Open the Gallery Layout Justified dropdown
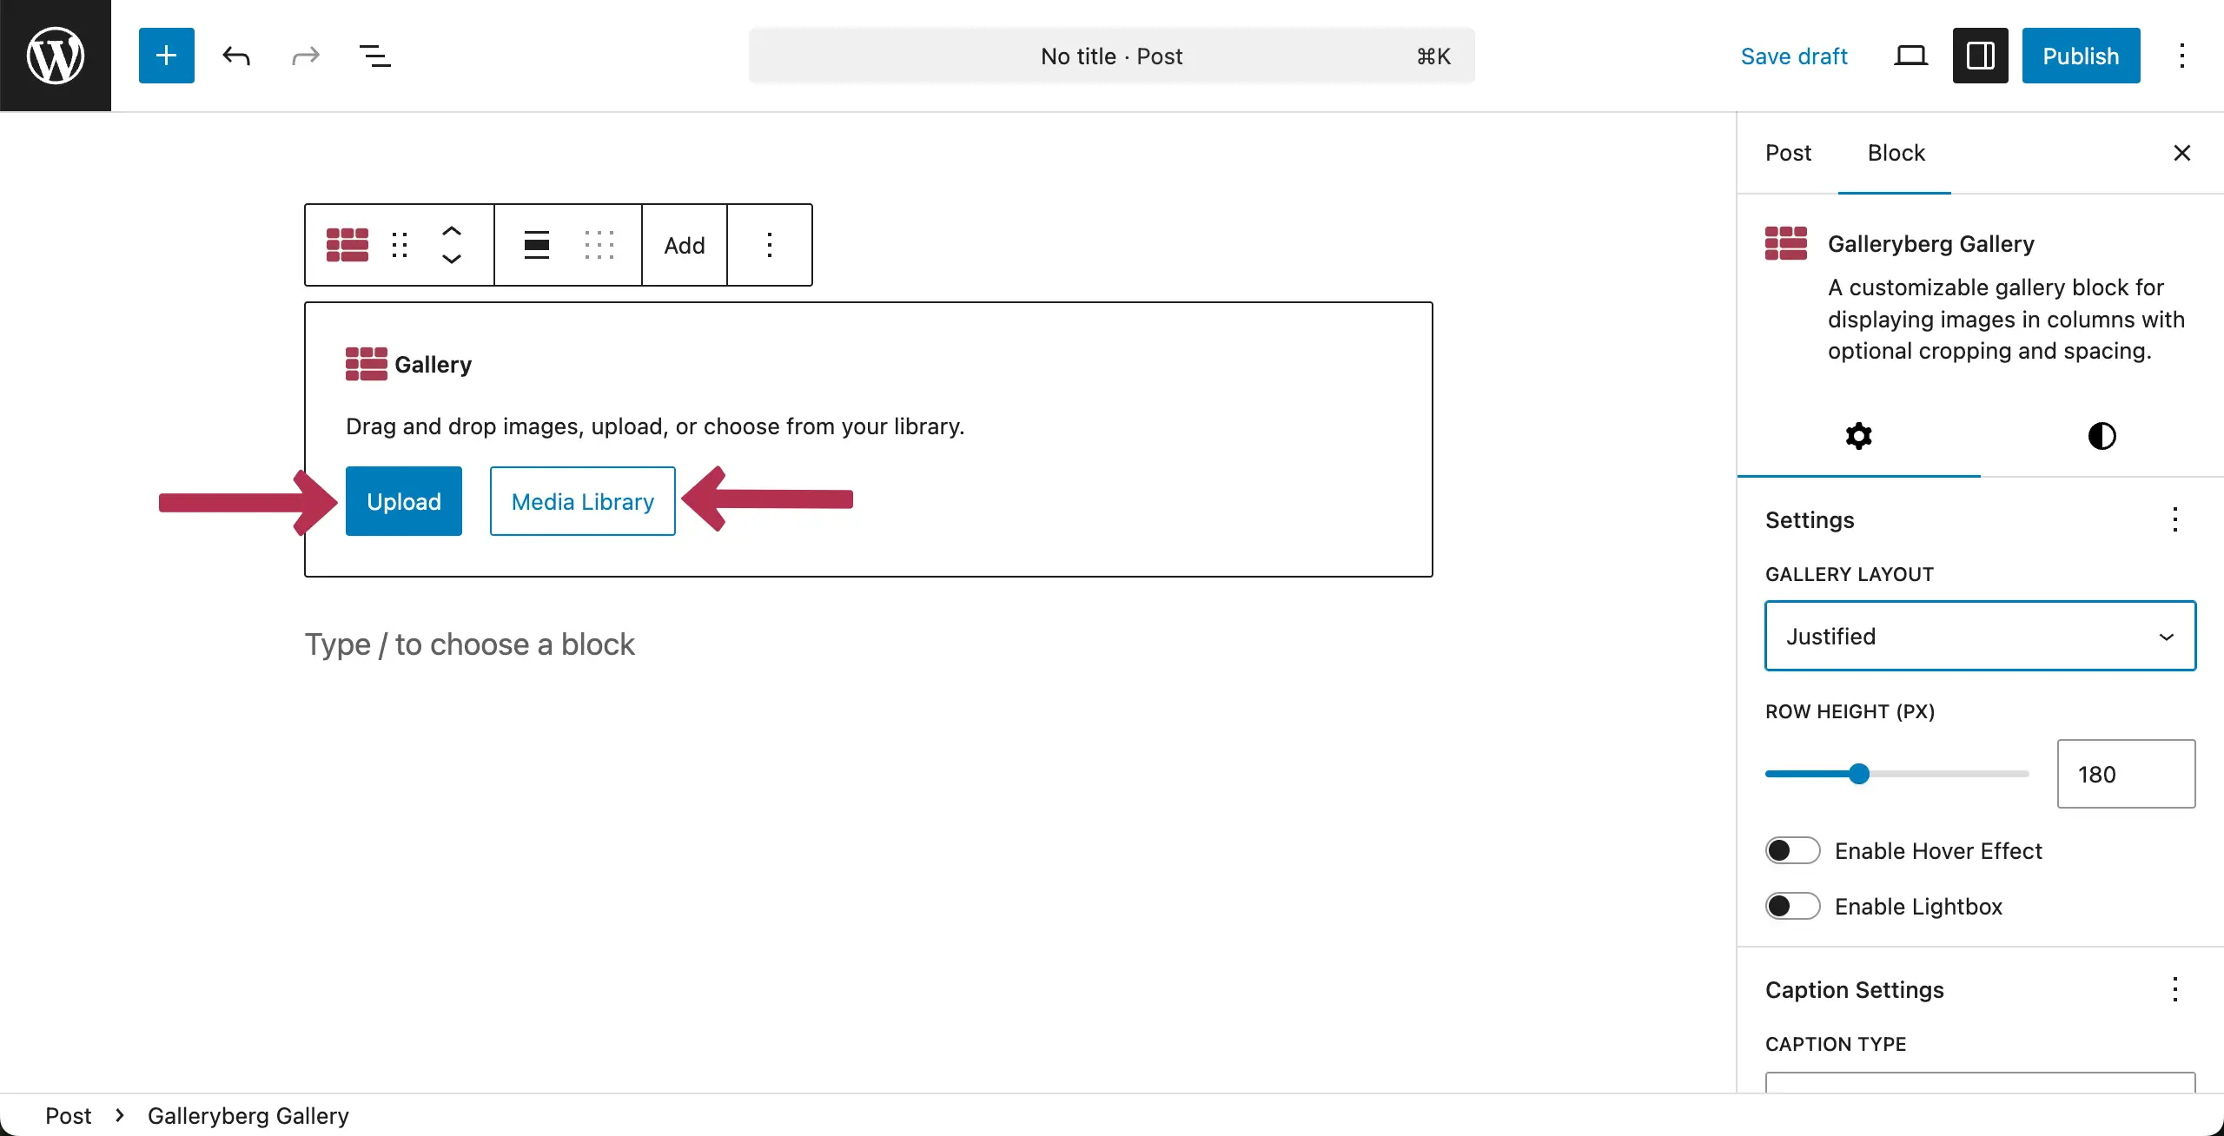The image size is (2224, 1136). (1980, 637)
